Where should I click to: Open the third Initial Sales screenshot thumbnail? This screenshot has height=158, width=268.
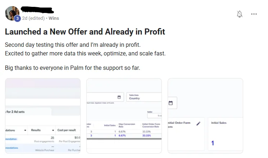click(205, 116)
